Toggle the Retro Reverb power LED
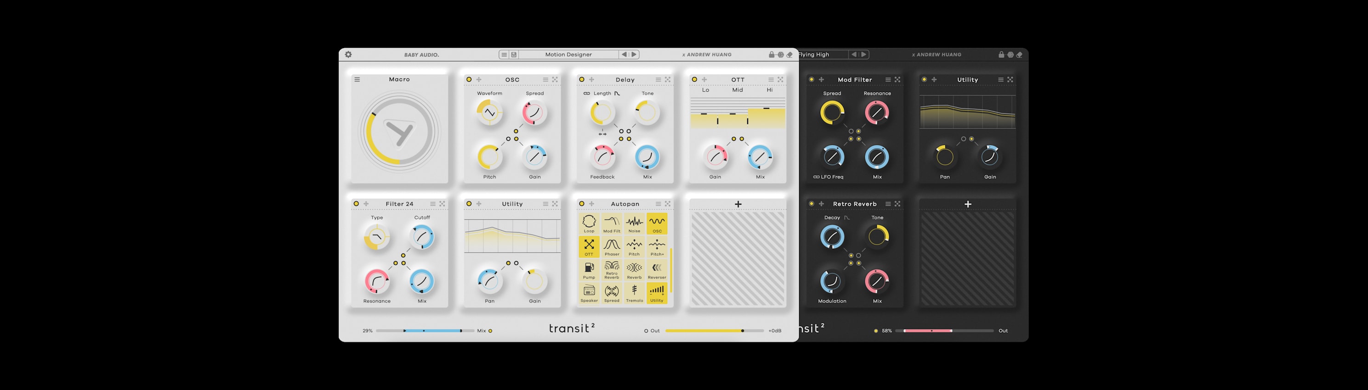The image size is (1368, 390). tap(812, 204)
